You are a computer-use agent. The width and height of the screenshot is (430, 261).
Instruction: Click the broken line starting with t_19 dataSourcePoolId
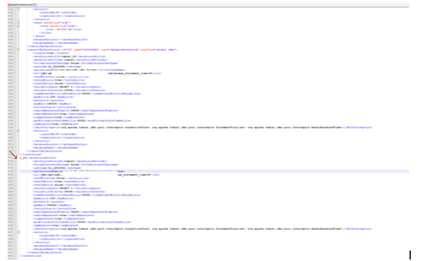38,158
